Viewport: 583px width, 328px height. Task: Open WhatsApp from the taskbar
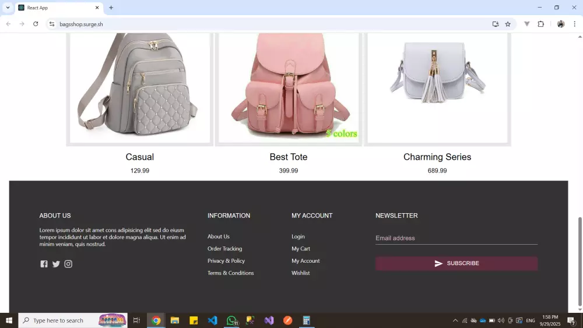(x=231, y=320)
